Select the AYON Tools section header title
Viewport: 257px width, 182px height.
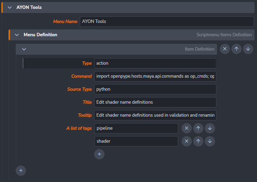(x=29, y=8)
